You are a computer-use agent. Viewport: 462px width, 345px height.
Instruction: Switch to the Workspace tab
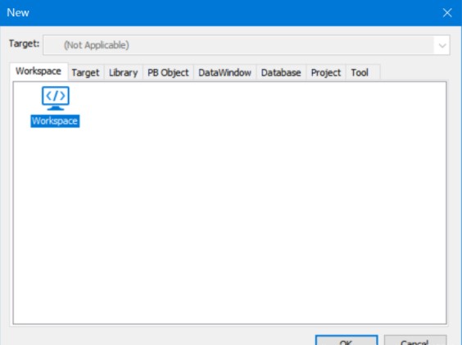[38, 71]
